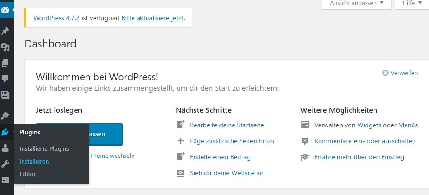Click the Jetzt loslegen heading
This screenshot has width=429, height=195.
pos(59,110)
